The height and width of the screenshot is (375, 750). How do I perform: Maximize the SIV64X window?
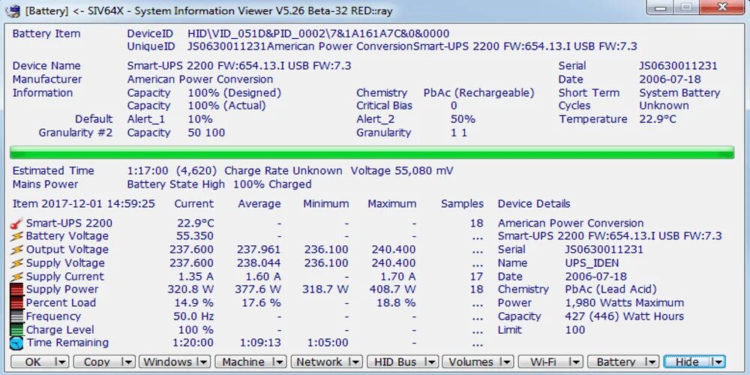[x=686, y=7]
